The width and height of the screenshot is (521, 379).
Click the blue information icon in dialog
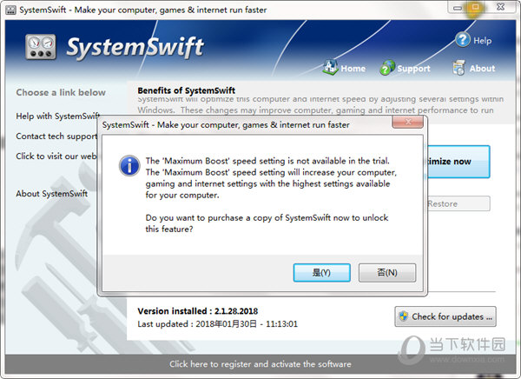tap(129, 165)
